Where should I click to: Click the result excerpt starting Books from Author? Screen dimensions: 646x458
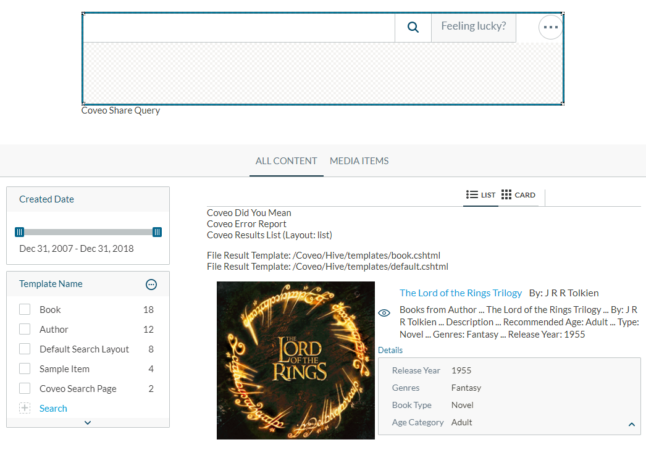click(x=519, y=322)
